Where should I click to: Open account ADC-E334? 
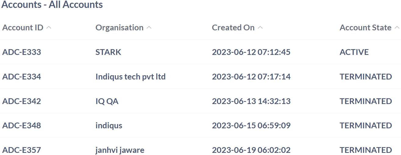(22, 77)
